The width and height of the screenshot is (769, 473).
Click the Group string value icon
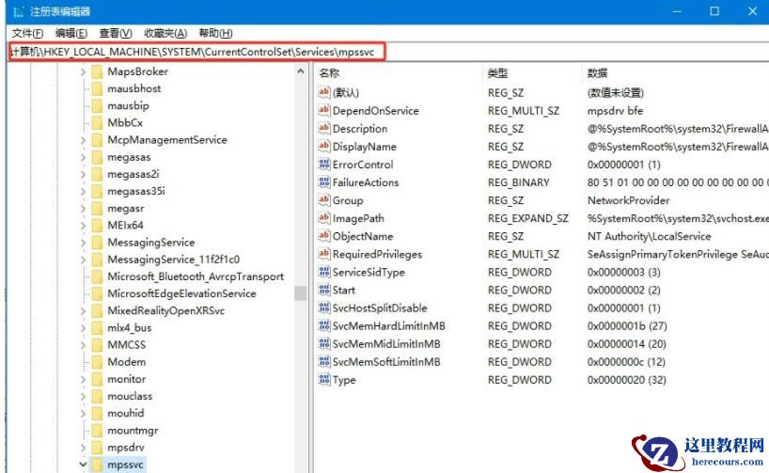(323, 200)
